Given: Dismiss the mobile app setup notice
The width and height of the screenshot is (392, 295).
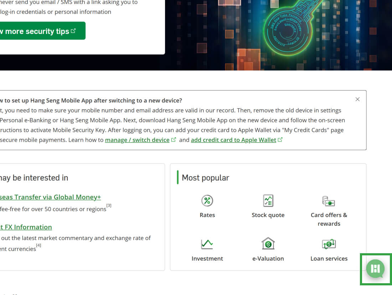Looking at the screenshot, I should tap(357, 99).
